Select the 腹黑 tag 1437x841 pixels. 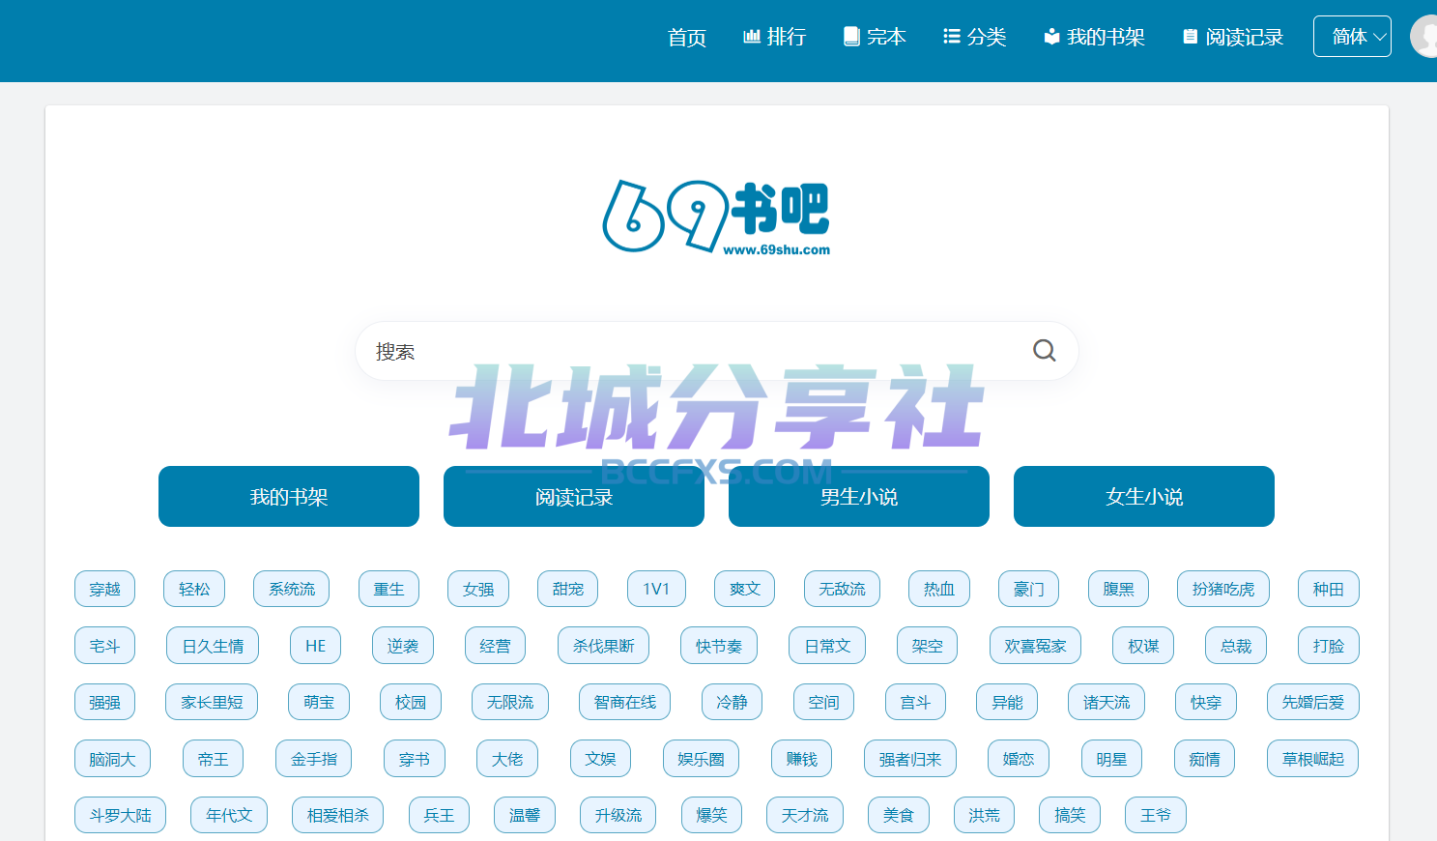click(1118, 589)
